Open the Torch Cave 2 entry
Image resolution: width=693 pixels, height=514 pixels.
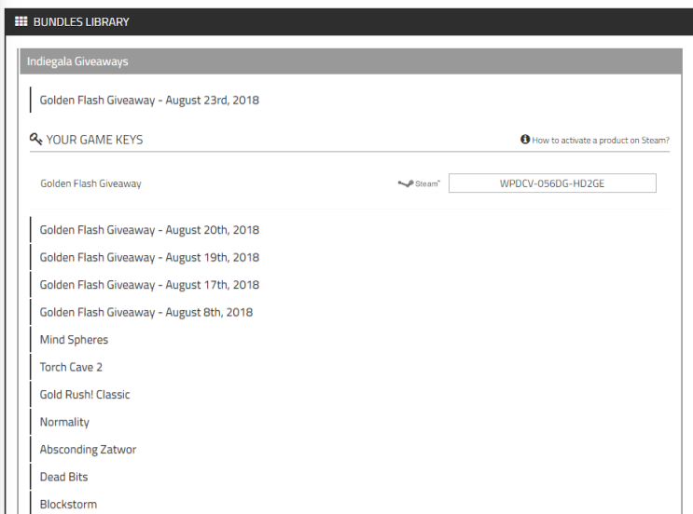tap(71, 367)
